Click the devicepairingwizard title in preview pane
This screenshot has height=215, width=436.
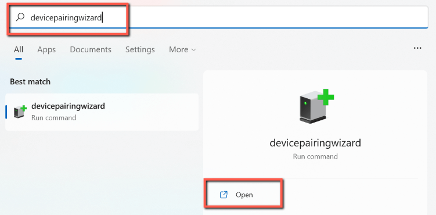point(315,143)
